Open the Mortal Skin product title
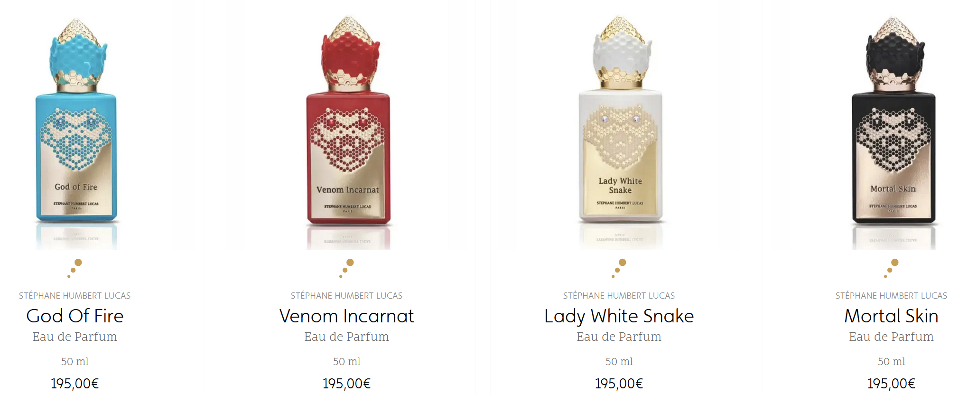 pos(892,316)
